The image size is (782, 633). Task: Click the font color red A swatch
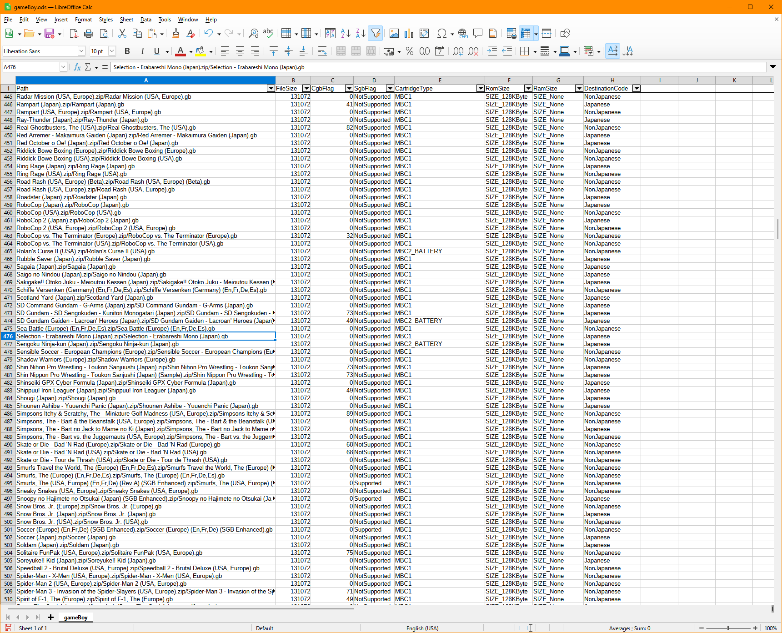pos(180,51)
